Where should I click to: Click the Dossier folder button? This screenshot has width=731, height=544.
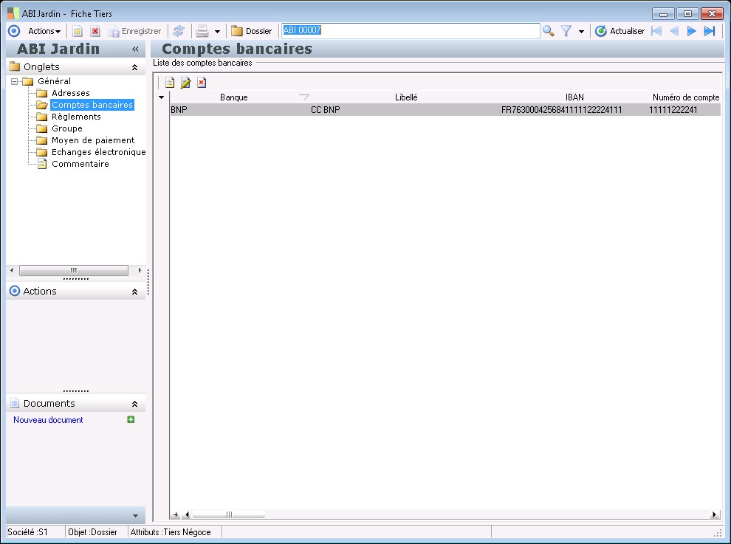pyautogui.click(x=252, y=31)
